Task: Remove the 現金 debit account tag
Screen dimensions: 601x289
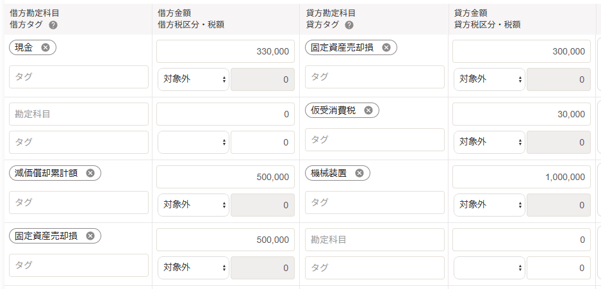Action: click(x=45, y=47)
